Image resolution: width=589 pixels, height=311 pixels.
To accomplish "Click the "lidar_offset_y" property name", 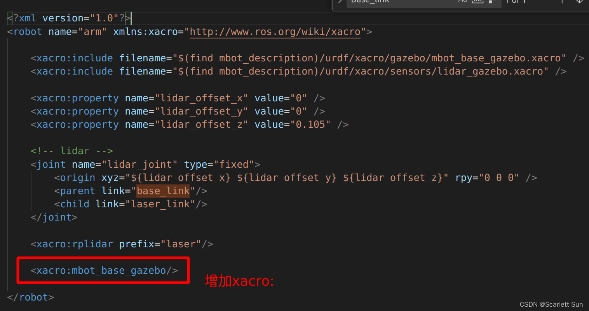I will tap(202, 111).
